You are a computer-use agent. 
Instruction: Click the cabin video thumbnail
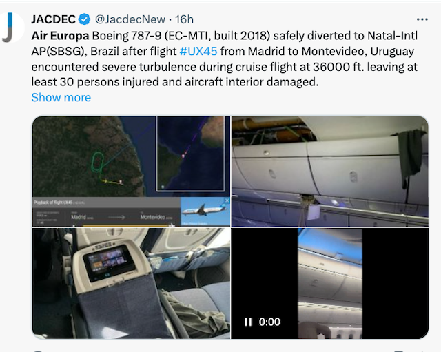329,282
